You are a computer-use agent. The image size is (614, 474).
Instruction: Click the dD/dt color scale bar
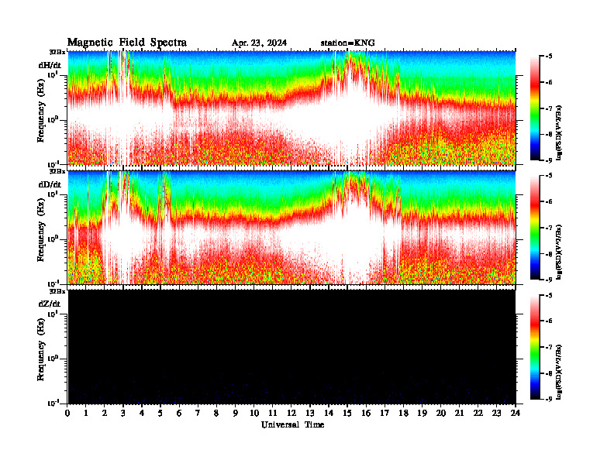(535, 227)
